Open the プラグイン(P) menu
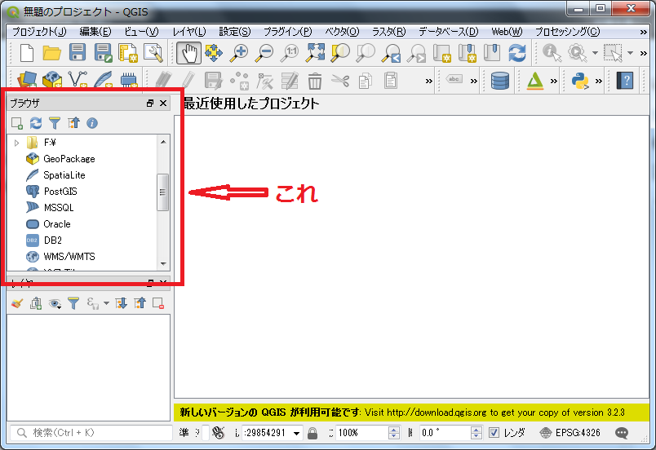 (x=288, y=32)
